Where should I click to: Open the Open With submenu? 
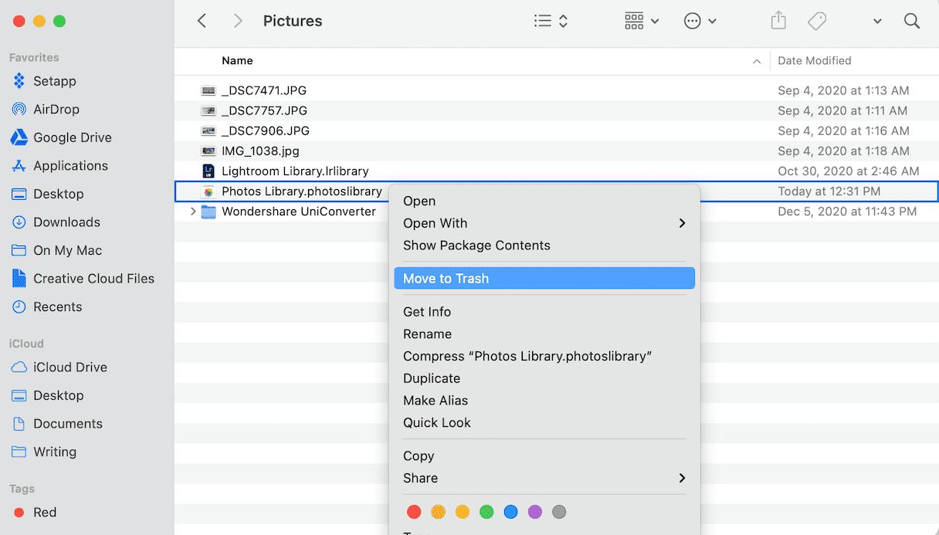tap(435, 223)
